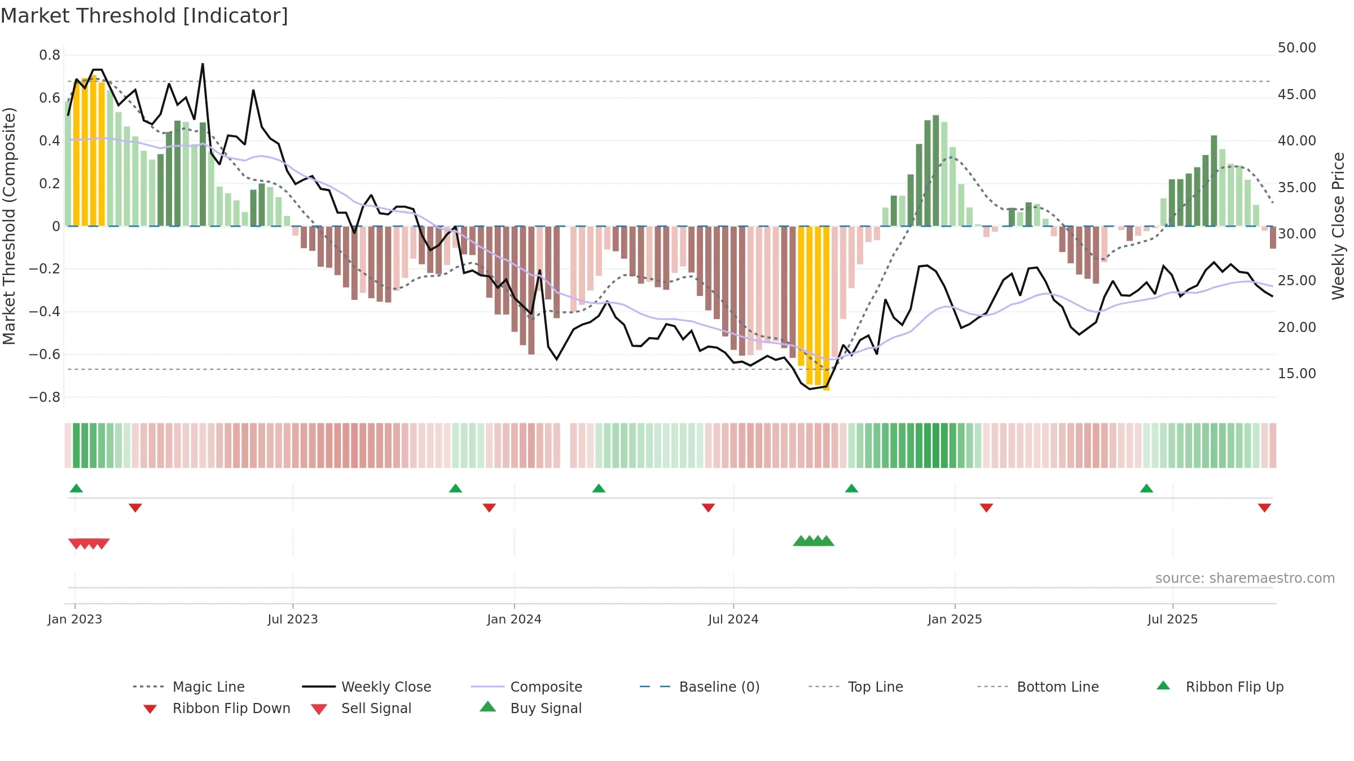Click the Market Threshold (Composite) axis title
Viewport: 1354px width, 761px height.
9,226
